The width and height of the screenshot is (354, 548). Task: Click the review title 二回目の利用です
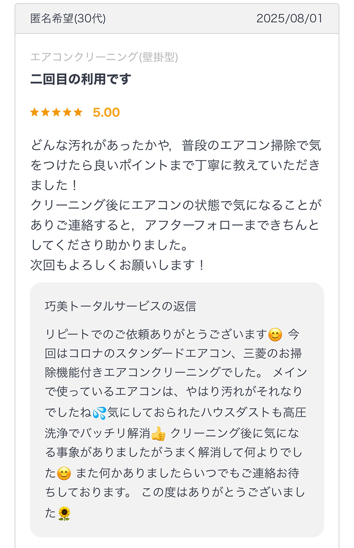[x=81, y=79]
